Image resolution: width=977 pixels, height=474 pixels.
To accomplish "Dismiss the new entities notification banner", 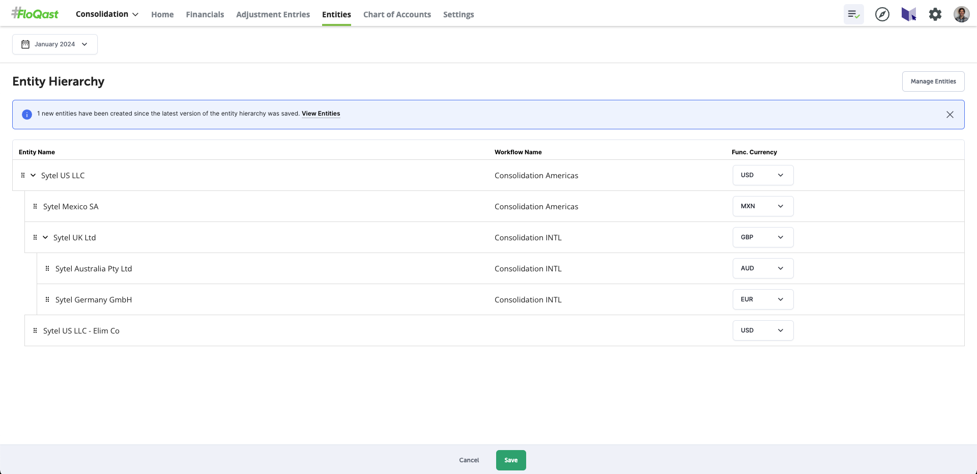I will tap(950, 115).
